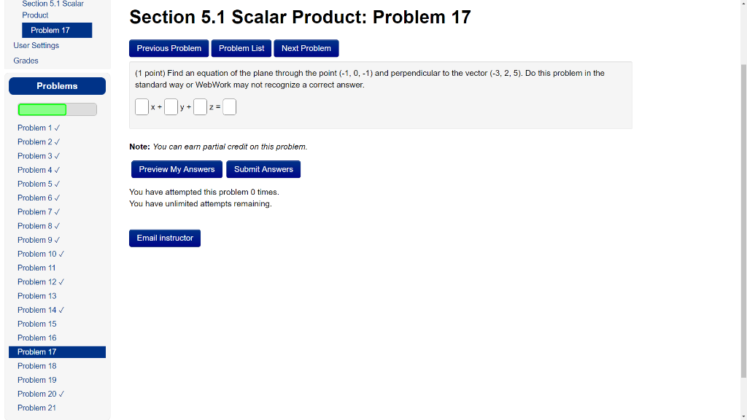The image size is (747, 420).
Task: Click Preview My Answers
Action: (177, 168)
